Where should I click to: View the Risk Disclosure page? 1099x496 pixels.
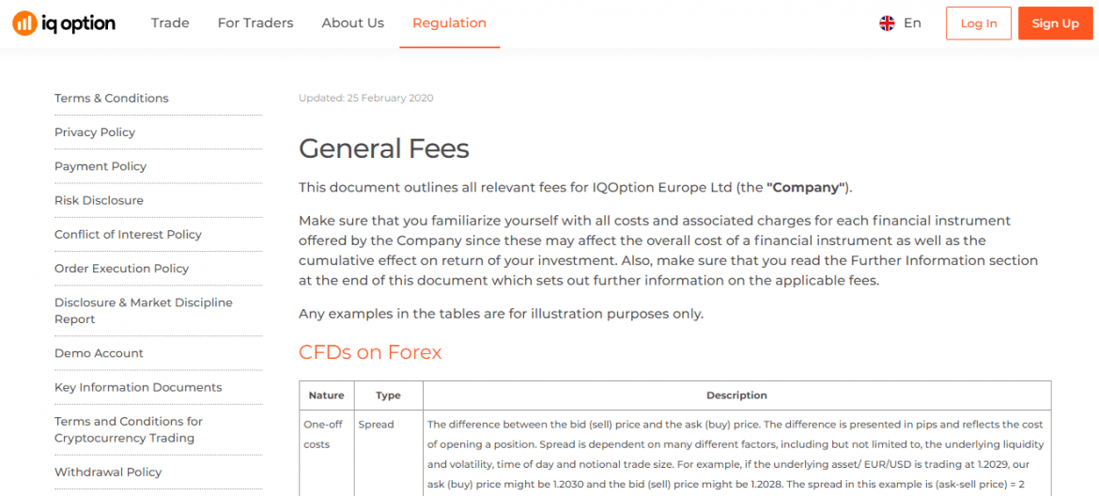click(99, 200)
